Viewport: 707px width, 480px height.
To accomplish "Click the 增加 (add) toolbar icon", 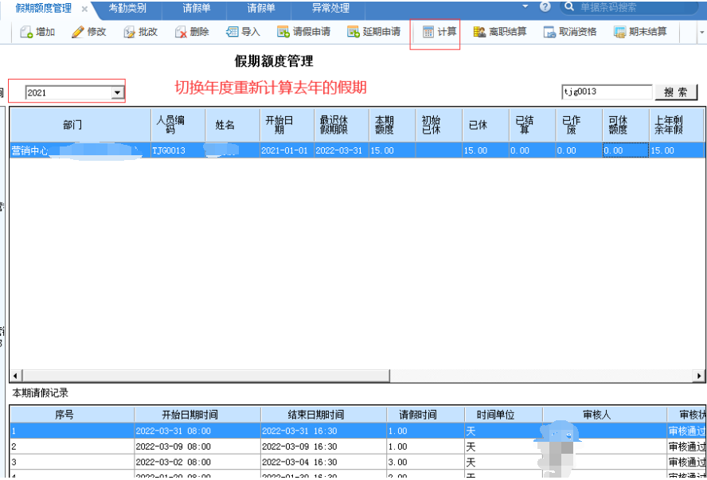I will pyautogui.click(x=26, y=33).
